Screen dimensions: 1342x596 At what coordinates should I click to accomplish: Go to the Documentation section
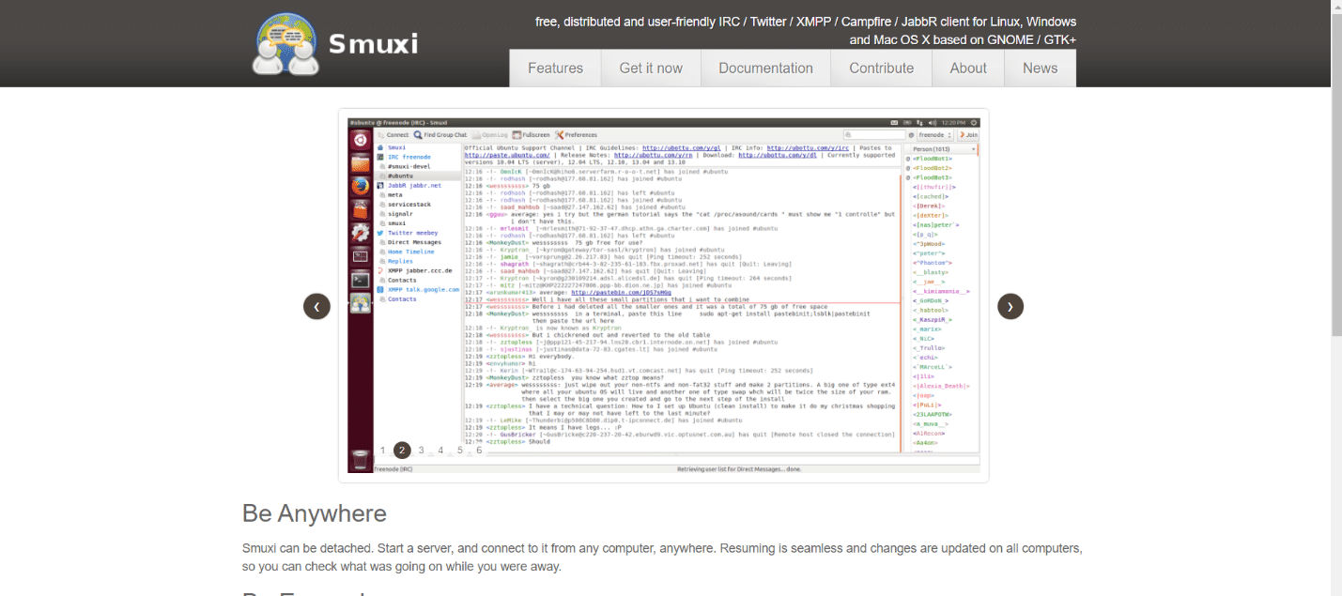pyautogui.click(x=765, y=68)
